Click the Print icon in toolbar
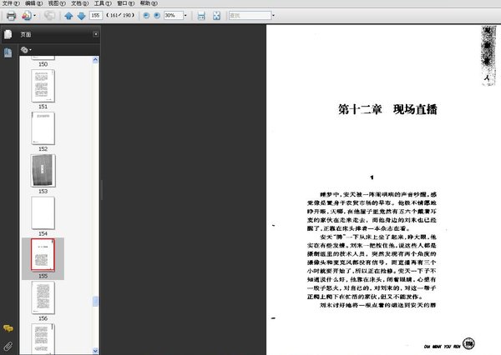 pyautogui.click(x=11, y=16)
